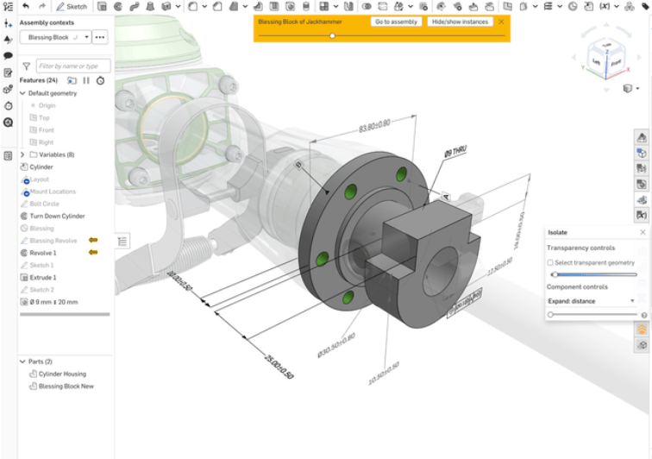Screen dimensions: 652x459
Task: Open the Blessing Block context dropdown
Action: point(86,38)
